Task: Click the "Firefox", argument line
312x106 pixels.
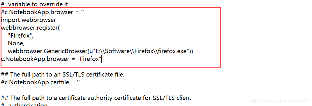Action: (x=21, y=36)
